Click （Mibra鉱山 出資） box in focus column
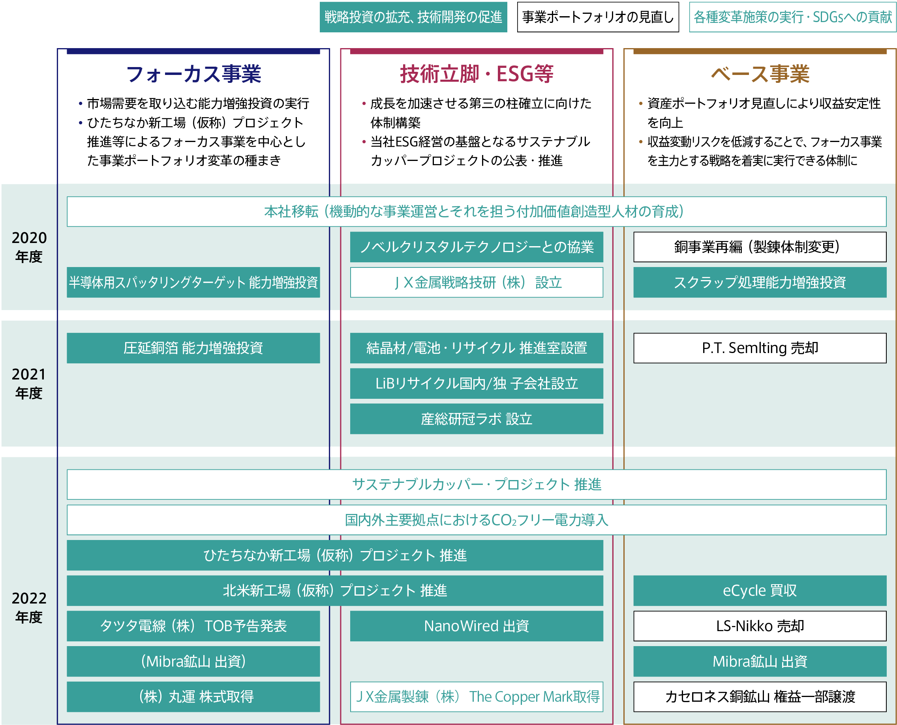Image resolution: width=897 pixels, height=725 pixels. [193, 661]
